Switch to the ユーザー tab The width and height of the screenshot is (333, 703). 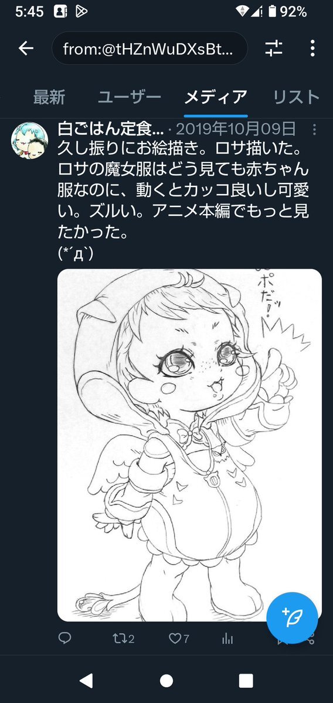click(130, 97)
